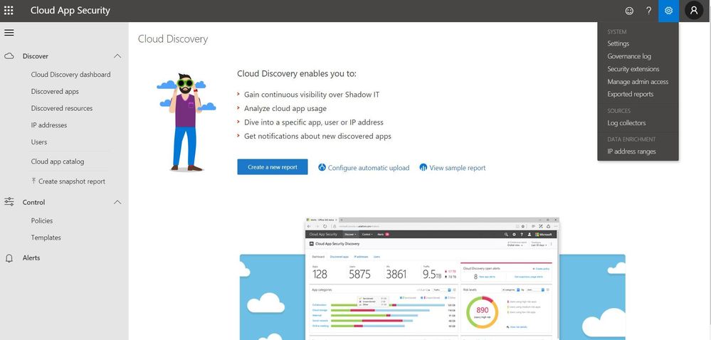
Task: Click the Cloud App Security title
Action: point(70,11)
